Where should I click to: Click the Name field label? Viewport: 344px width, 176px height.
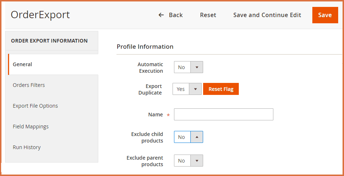[x=155, y=115]
